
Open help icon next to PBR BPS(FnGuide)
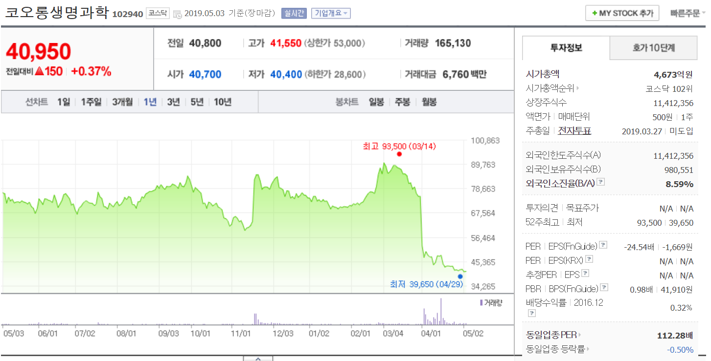click(x=604, y=287)
